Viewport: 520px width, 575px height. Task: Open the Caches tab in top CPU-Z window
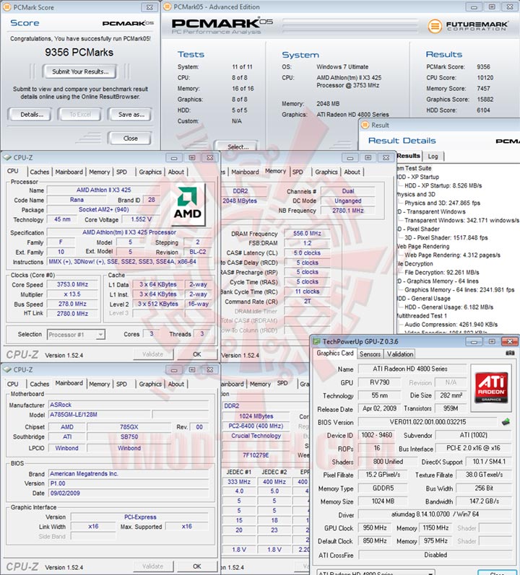tap(39, 172)
